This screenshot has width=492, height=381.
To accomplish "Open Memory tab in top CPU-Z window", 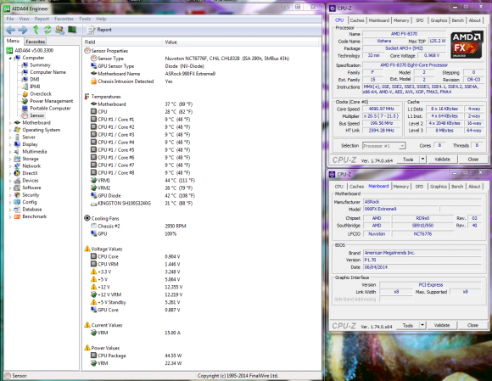I will click(401, 20).
